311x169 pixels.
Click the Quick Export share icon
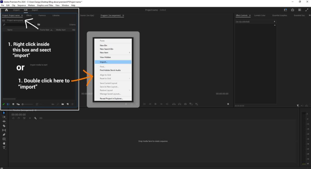point(292,10)
